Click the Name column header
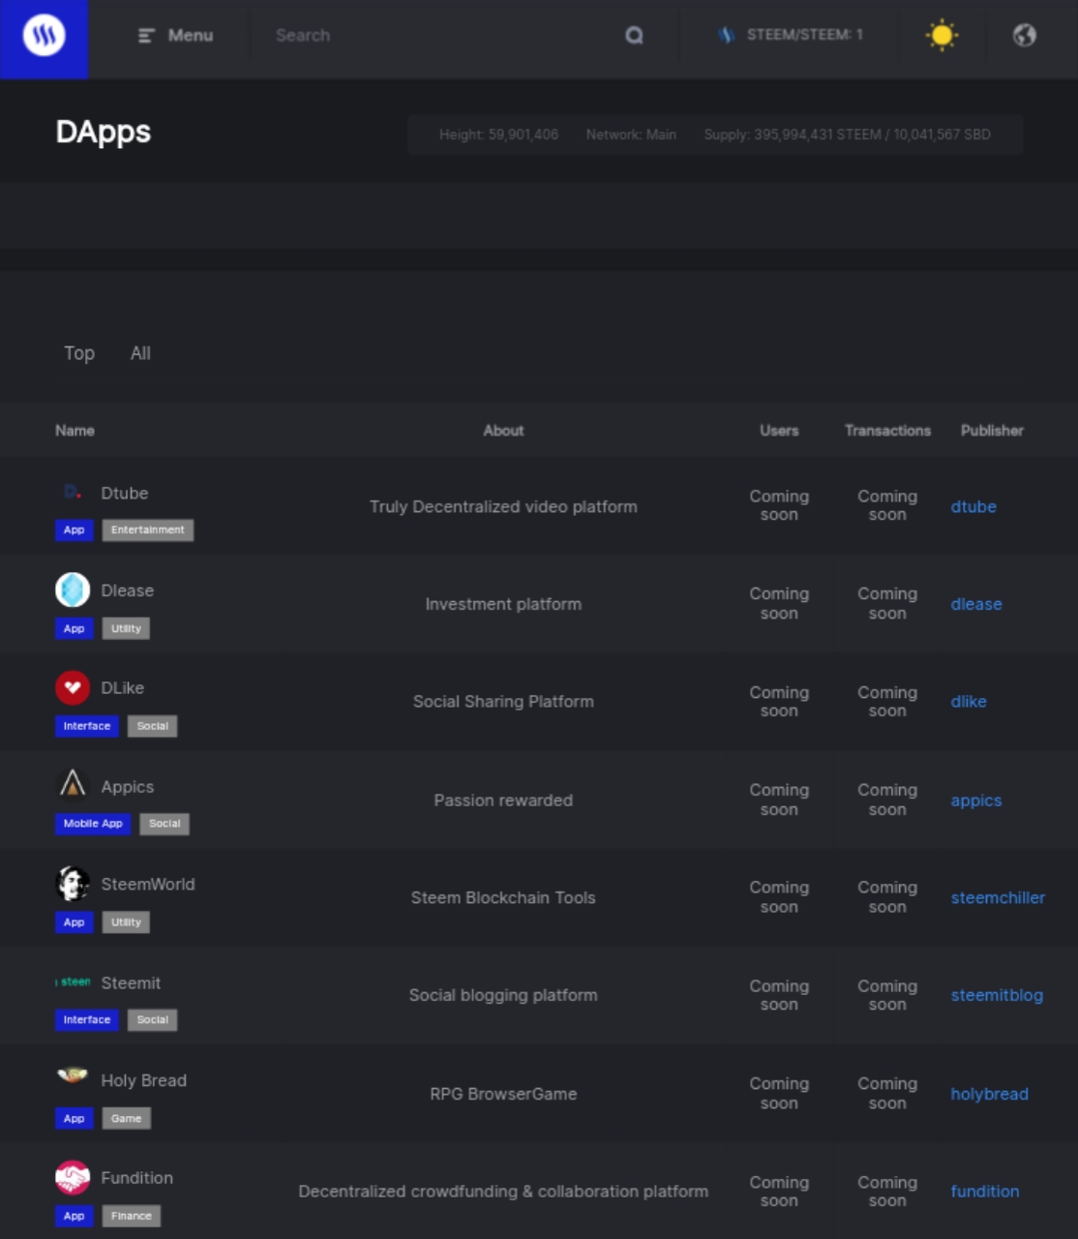1078x1239 pixels. pyautogui.click(x=75, y=431)
